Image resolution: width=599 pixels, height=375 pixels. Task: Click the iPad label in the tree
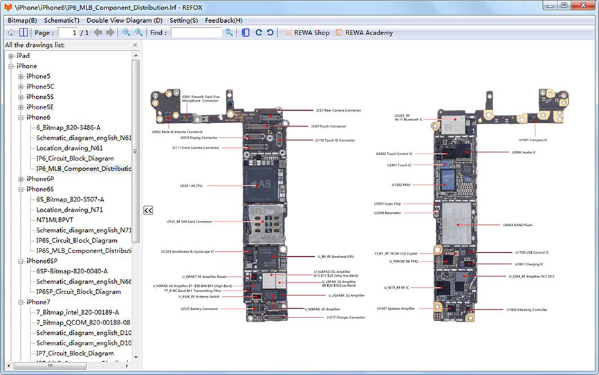23,56
